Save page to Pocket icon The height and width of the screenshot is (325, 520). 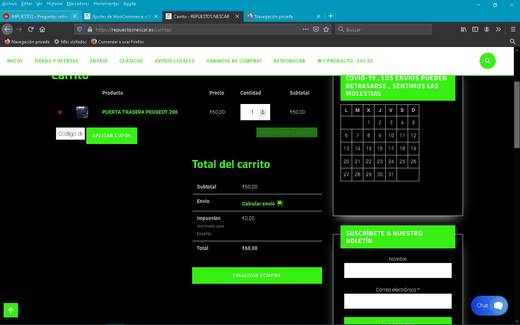pos(316,29)
